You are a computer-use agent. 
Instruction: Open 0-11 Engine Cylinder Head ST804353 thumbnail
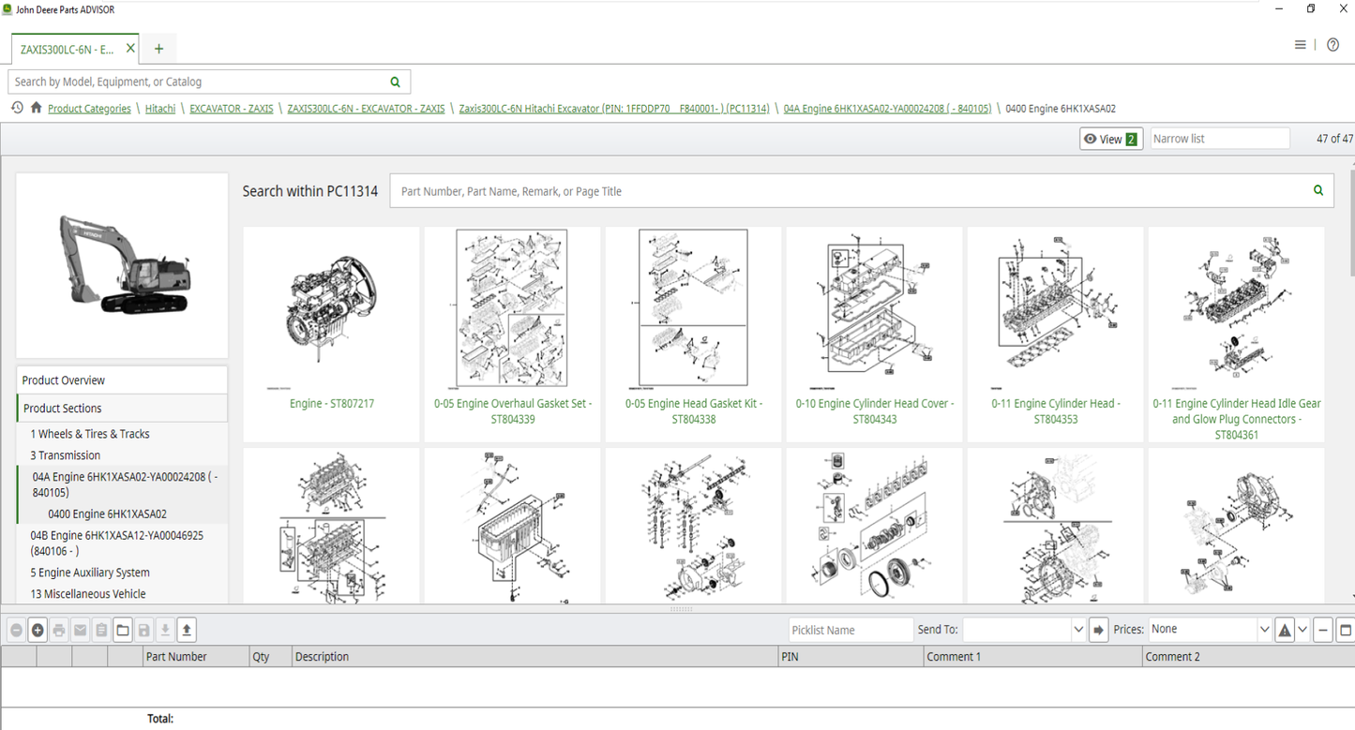(x=1055, y=334)
